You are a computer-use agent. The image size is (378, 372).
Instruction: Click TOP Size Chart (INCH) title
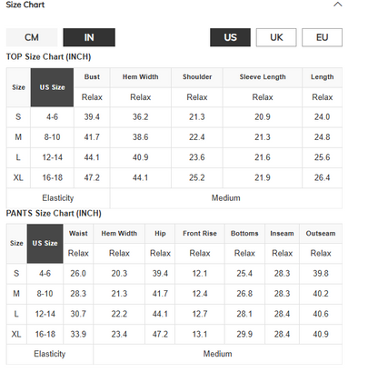(x=48, y=56)
